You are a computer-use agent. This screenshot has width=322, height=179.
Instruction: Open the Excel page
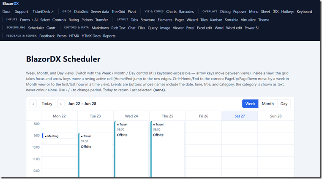tap(190, 28)
